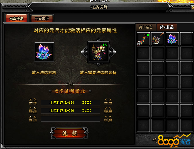This screenshot has width=194, height=149.
Task: Select the +5 armor equipment slot
Action: pos(98,52)
